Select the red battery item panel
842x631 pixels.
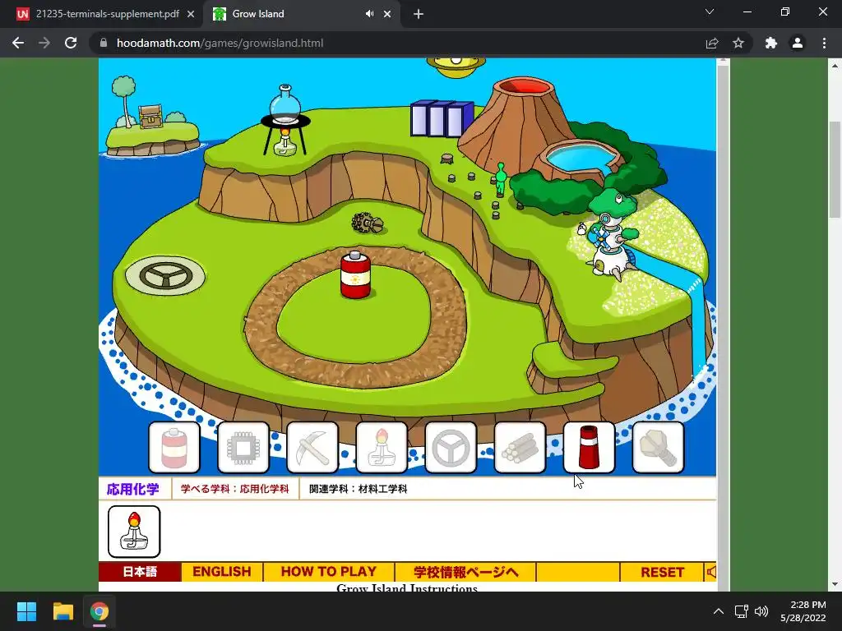174,448
